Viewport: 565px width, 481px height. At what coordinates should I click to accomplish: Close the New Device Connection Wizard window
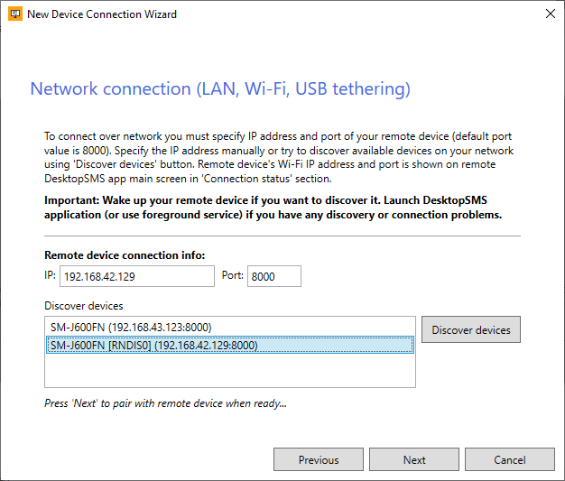tap(550, 14)
